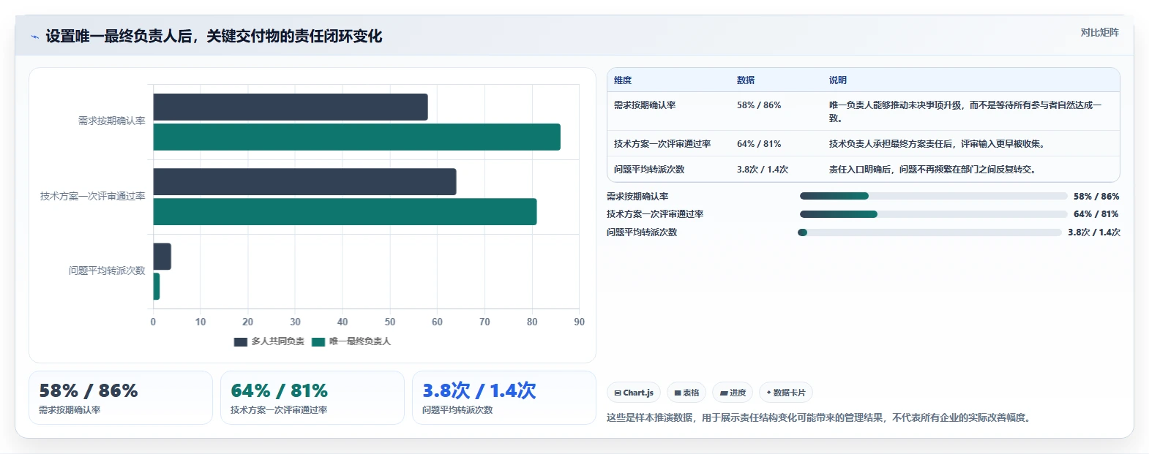This screenshot has width=1149, height=454.
Task: Click the green 需求按期确认率 chart bar
Action: pyautogui.click(x=357, y=137)
